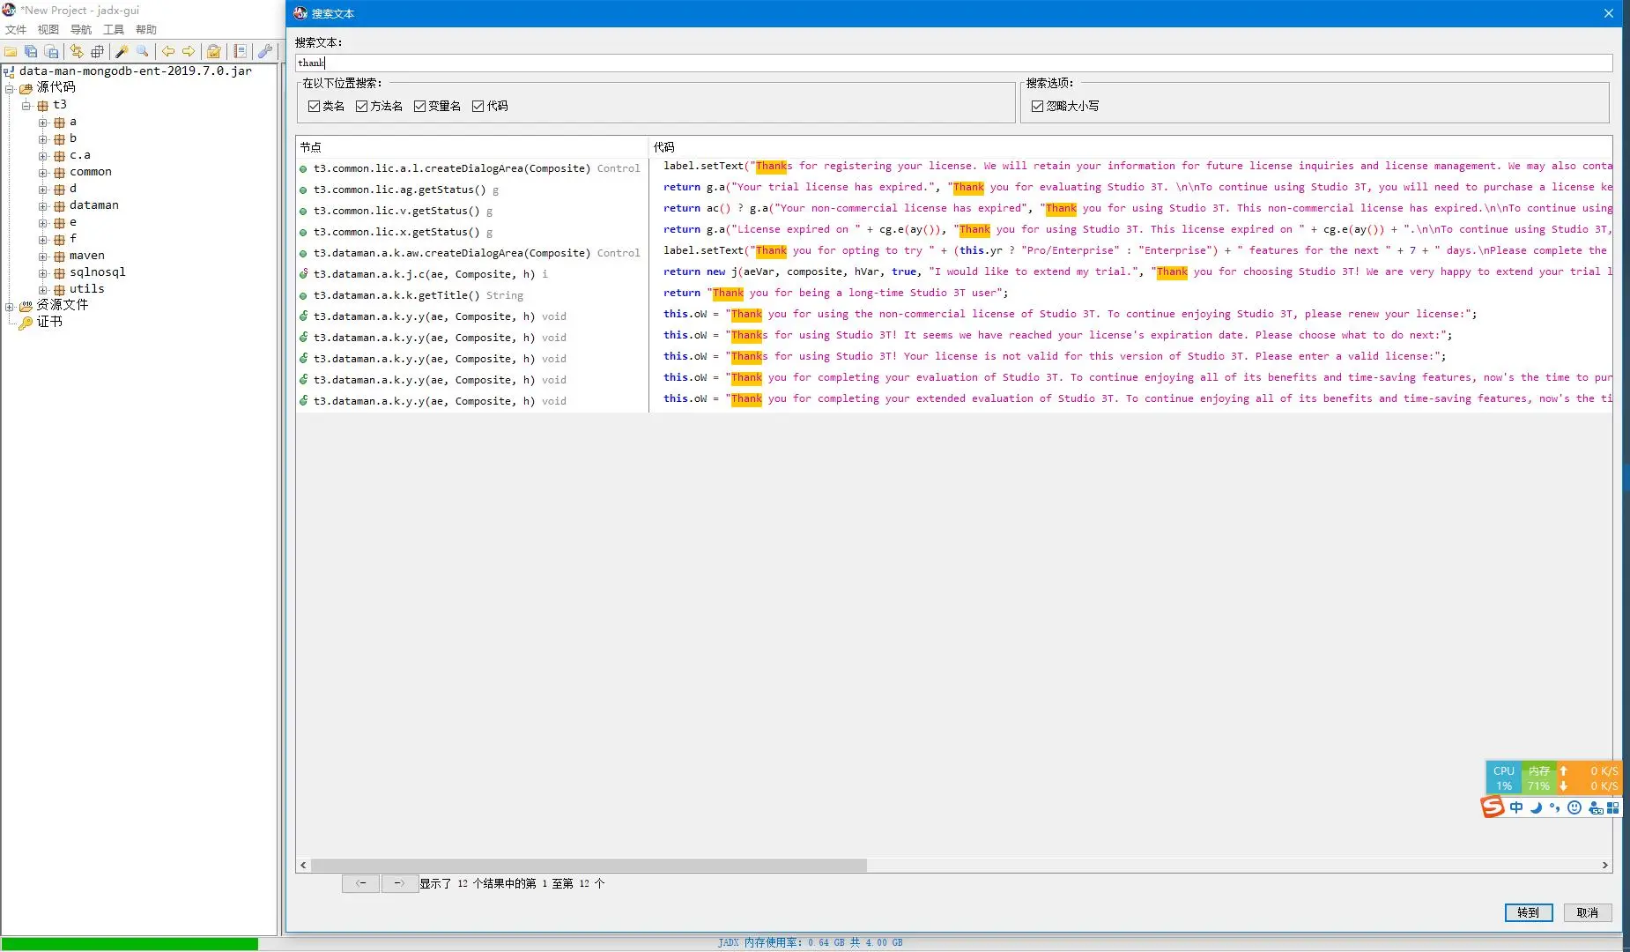The image size is (1630, 952).
Task: Click the four-squares toolbox icon in IME bar
Action: (x=1612, y=807)
